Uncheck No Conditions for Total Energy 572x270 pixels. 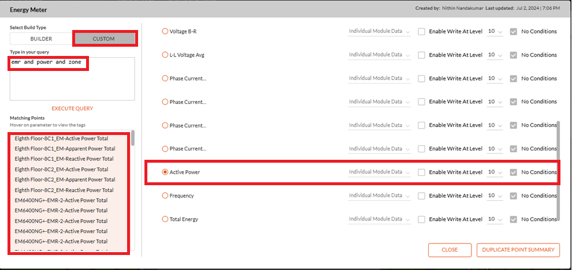(514, 219)
